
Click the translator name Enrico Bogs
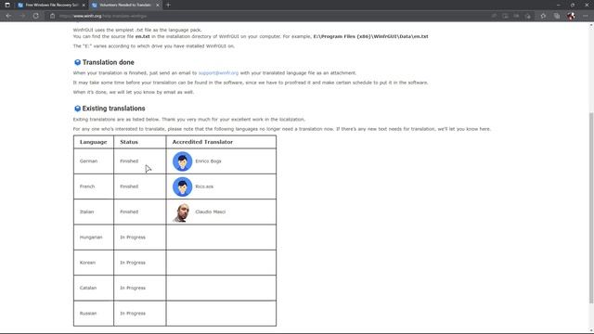click(208, 161)
